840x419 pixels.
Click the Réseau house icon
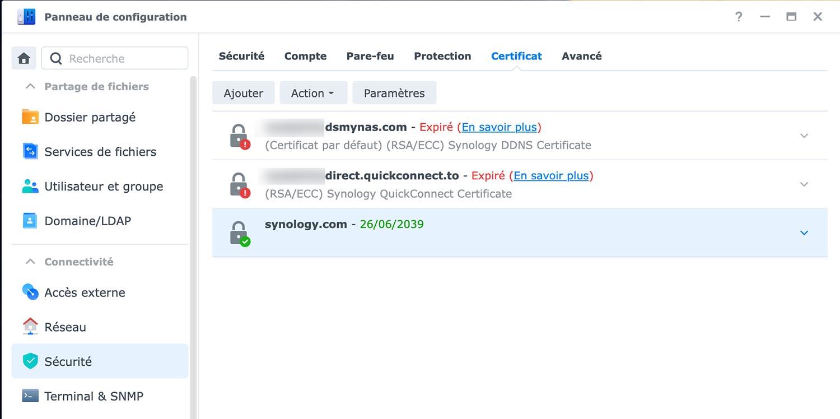click(x=30, y=327)
